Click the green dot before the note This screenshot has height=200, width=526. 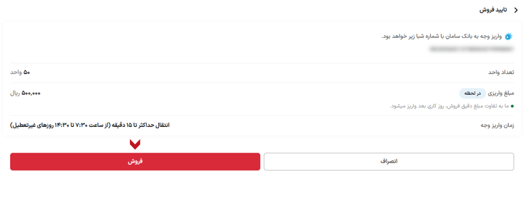coord(512,106)
